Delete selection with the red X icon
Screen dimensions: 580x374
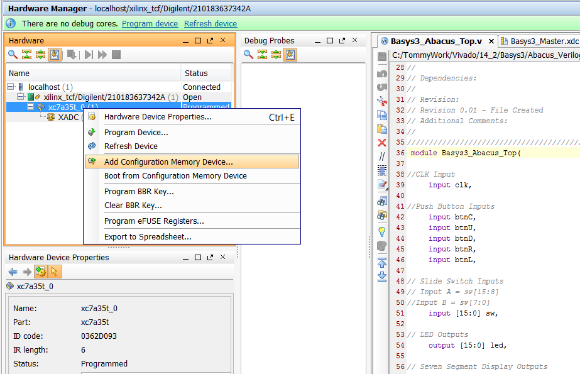coord(382,143)
